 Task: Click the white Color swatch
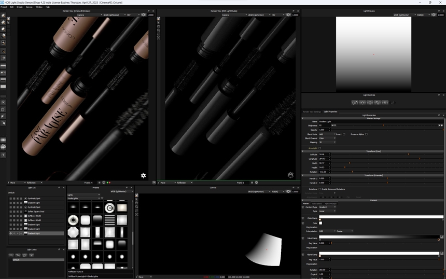(320, 223)
